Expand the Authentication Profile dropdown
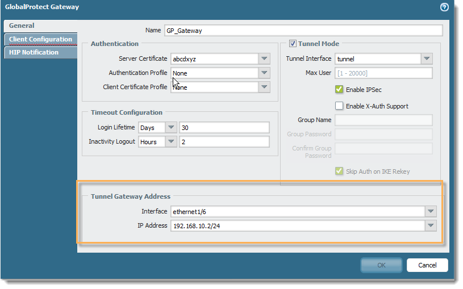 (x=264, y=73)
